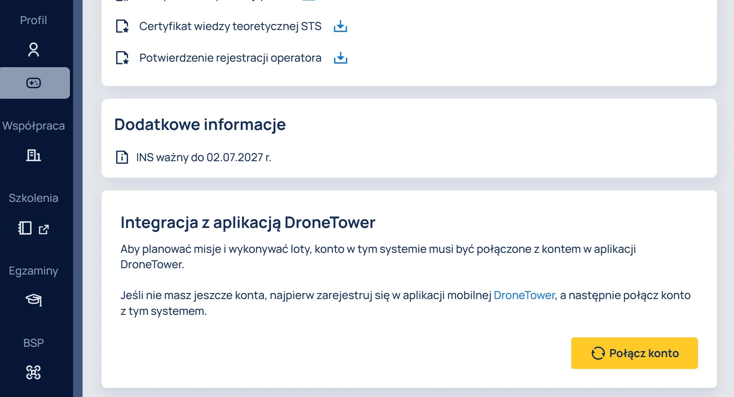Image resolution: width=734 pixels, height=397 pixels.
Task: Click the text INS ważny do 02.07.2027 r.
Action: coord(204,157)
